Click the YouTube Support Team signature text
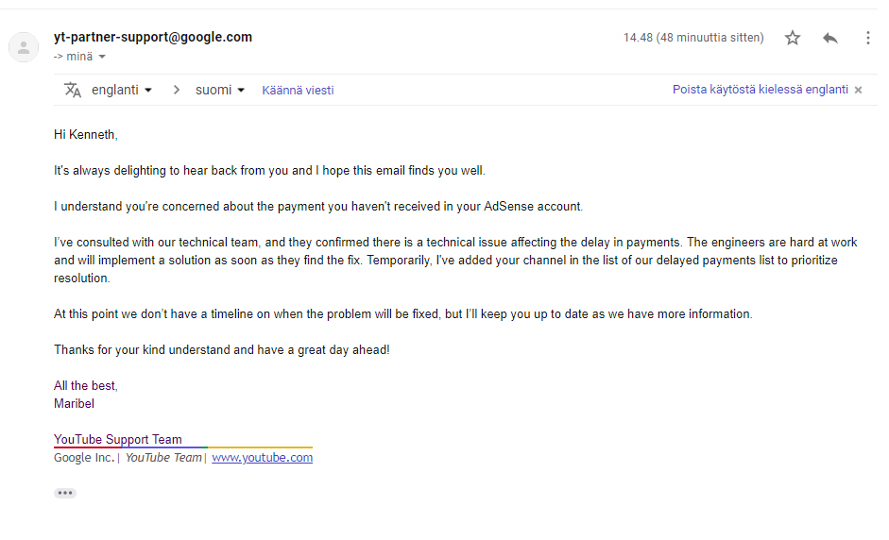 coord(118,439)
